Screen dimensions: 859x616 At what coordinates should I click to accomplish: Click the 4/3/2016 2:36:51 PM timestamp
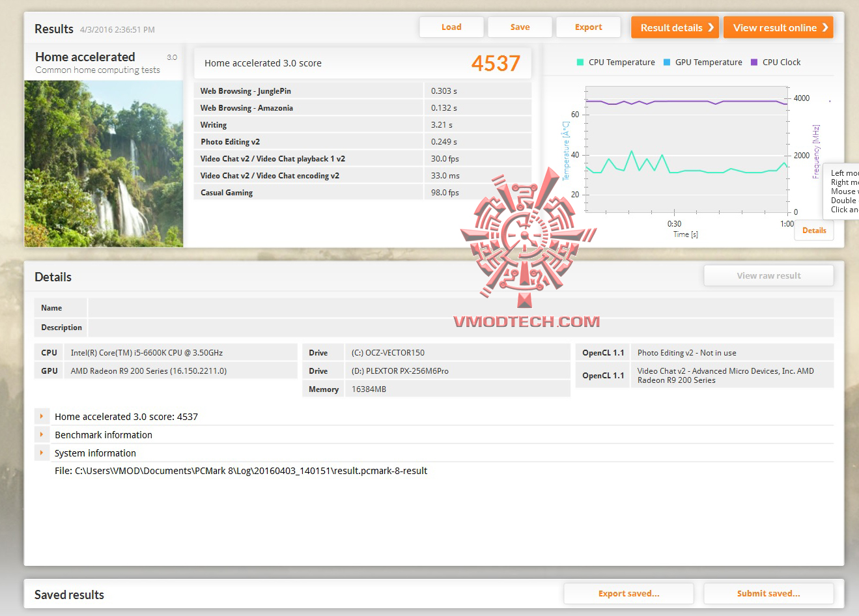pyautogui.click(x=117, y=29)
